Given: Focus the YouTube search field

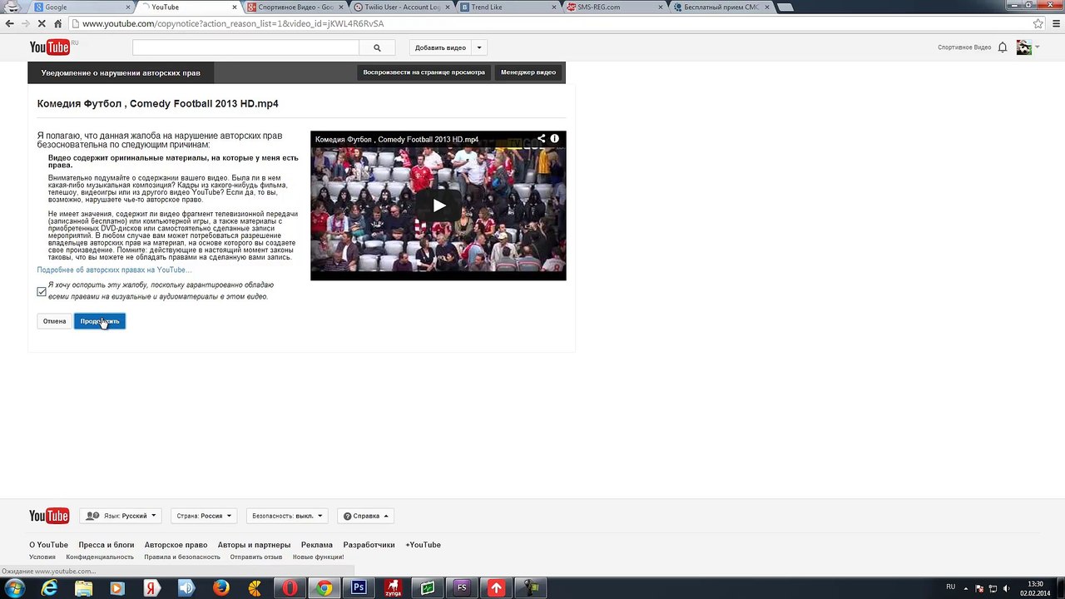Looking at the screenshot, I should pyautogui.click(x=245, y=47).
